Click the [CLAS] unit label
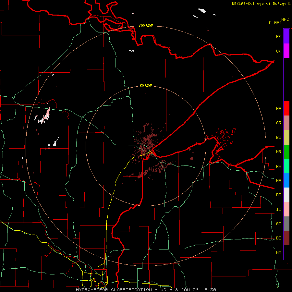The height and width of the screenshot is (292, 292). [x=274, y=22]
